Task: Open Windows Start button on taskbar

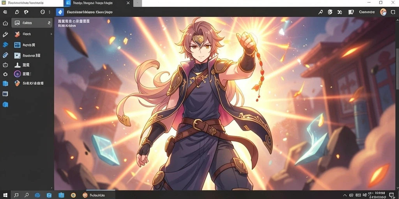Action: click(x=5, y=195)
